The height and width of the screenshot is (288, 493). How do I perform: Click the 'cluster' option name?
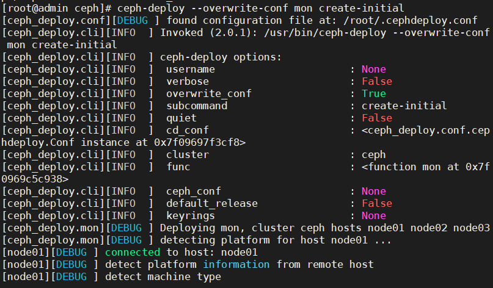point(188,155)
